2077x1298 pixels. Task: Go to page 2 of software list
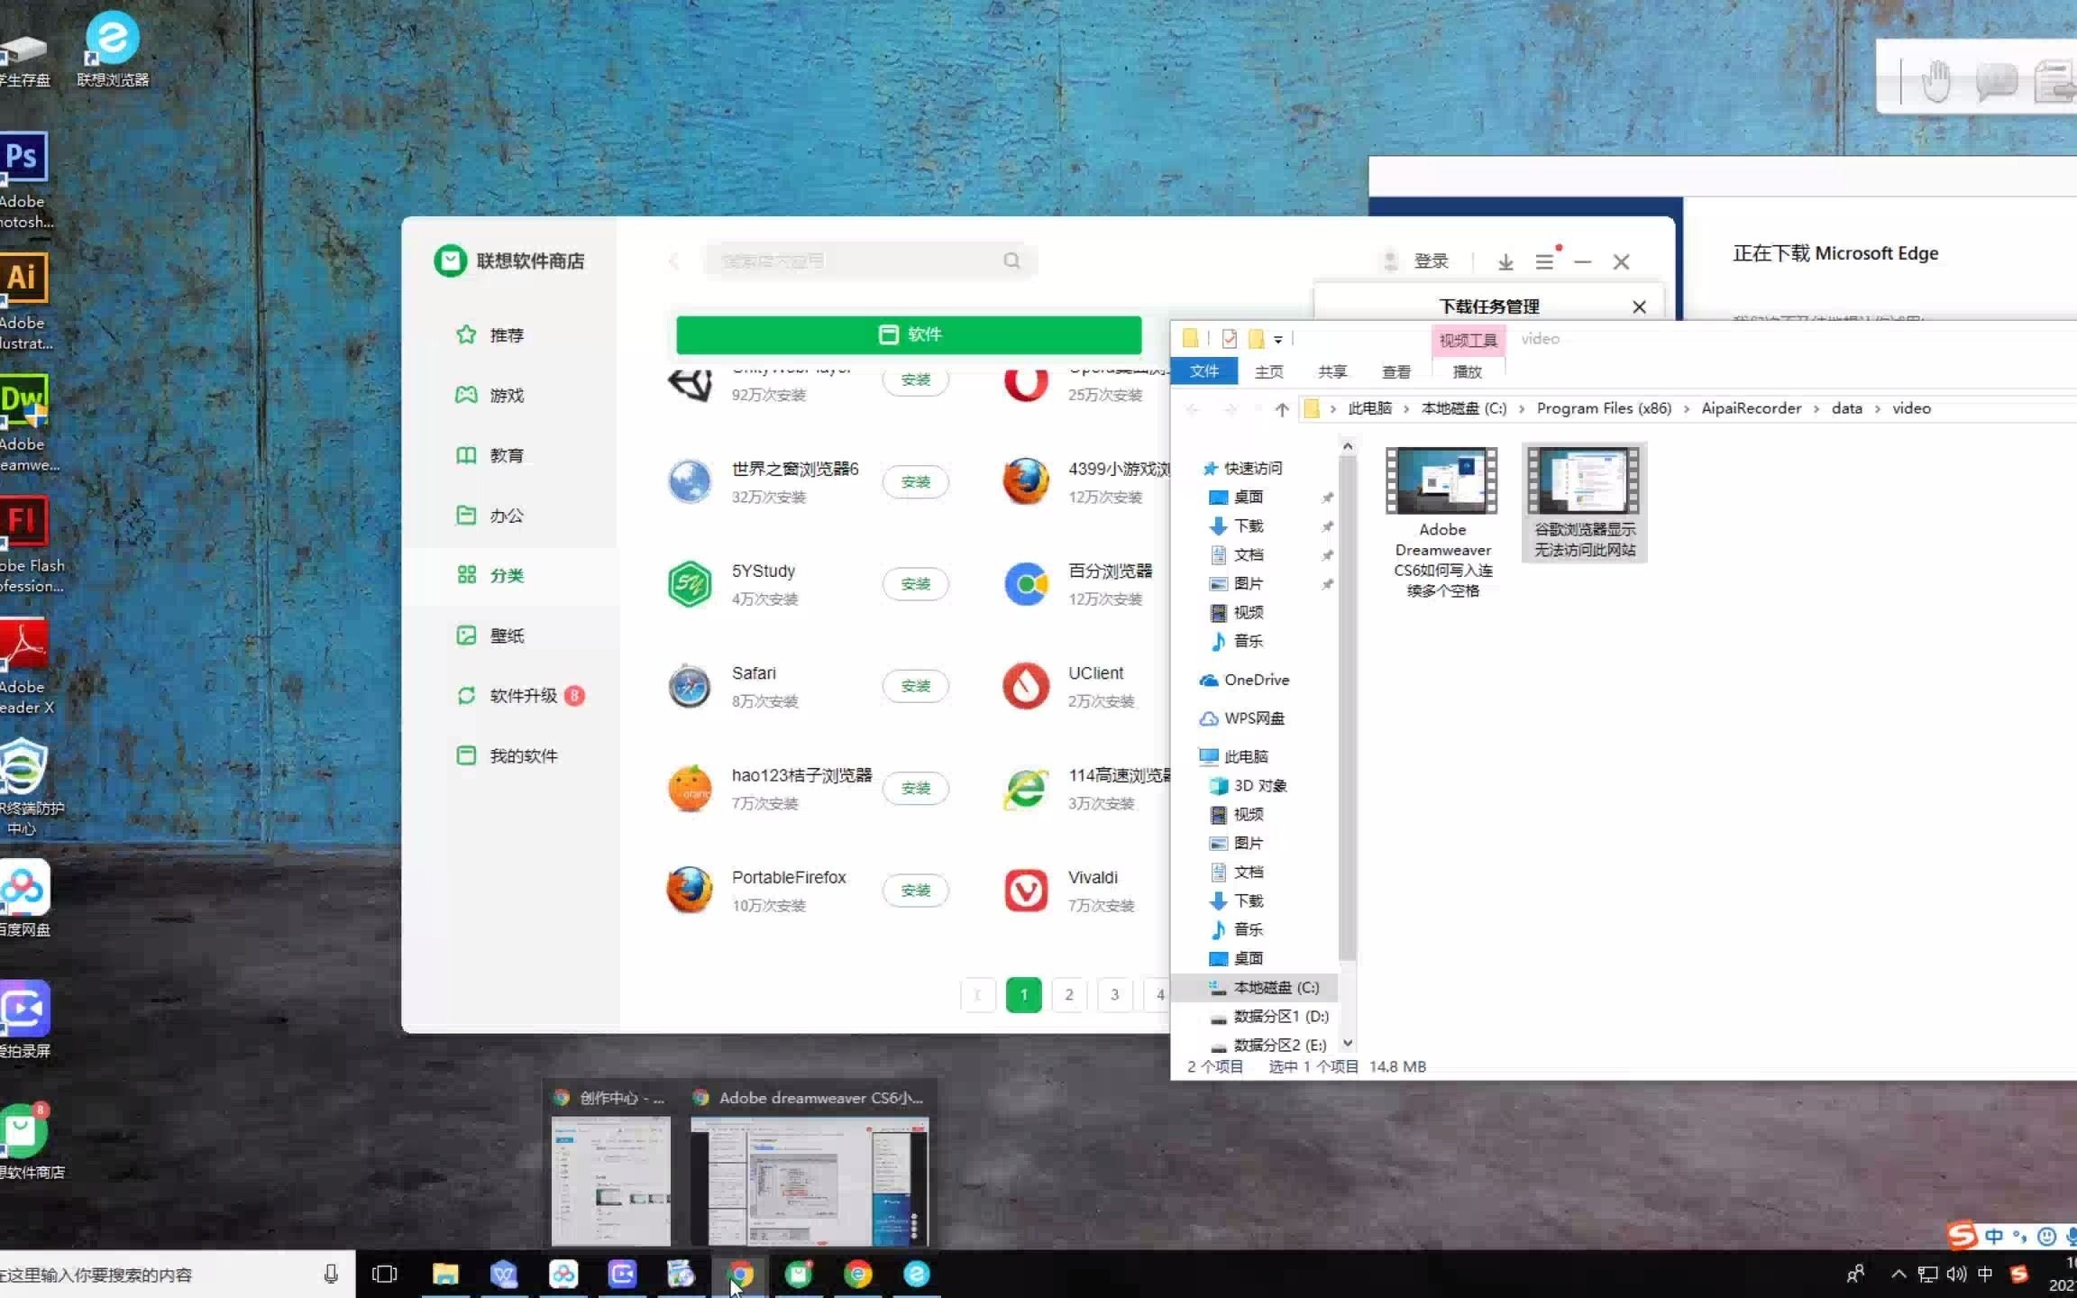(x=1069, y=994)
